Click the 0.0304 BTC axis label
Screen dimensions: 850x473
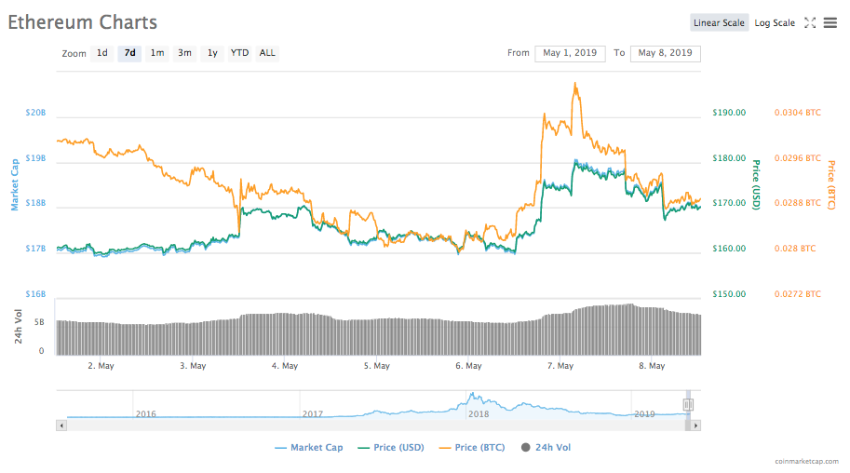click(x=798, y=113)
